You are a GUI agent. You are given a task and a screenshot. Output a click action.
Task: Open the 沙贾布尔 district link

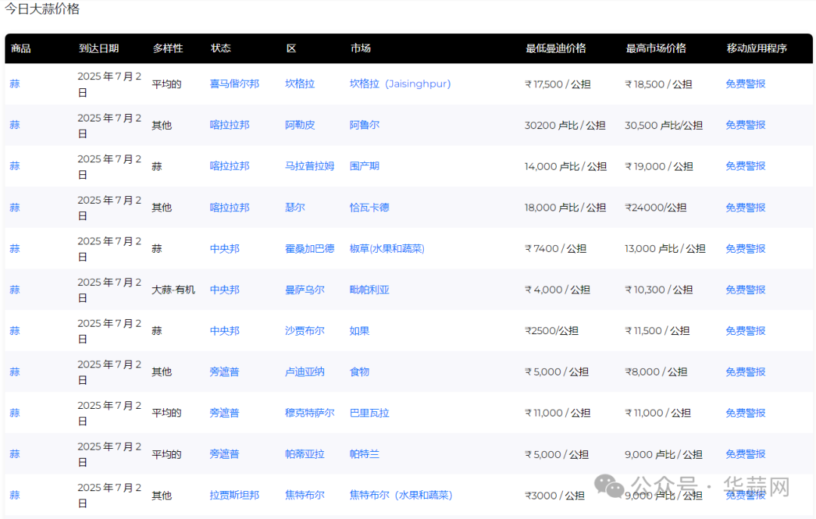tap(304, 330)
